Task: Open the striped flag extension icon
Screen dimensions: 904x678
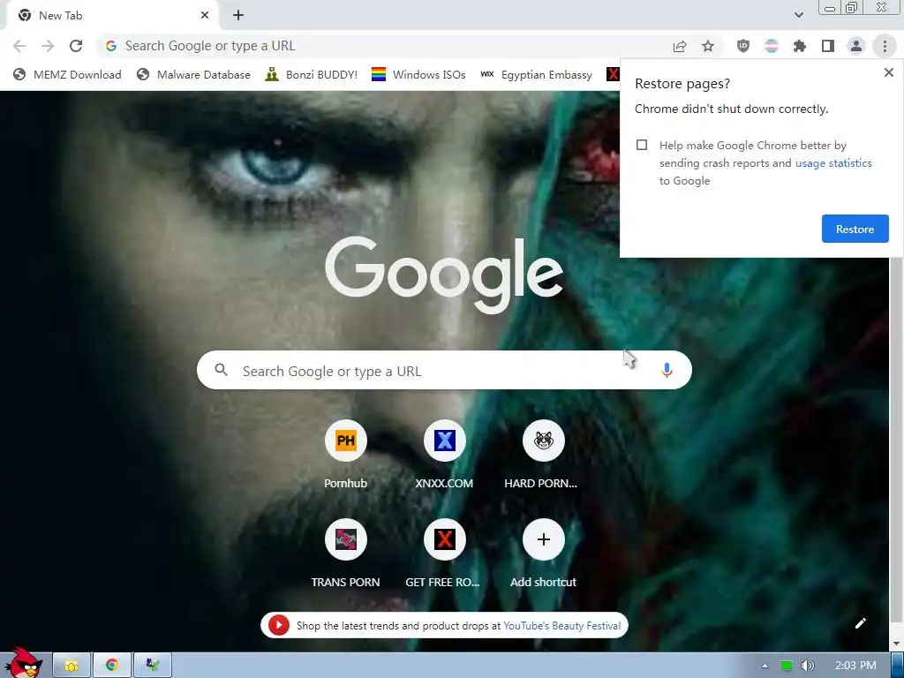Action: click(772, 46)
